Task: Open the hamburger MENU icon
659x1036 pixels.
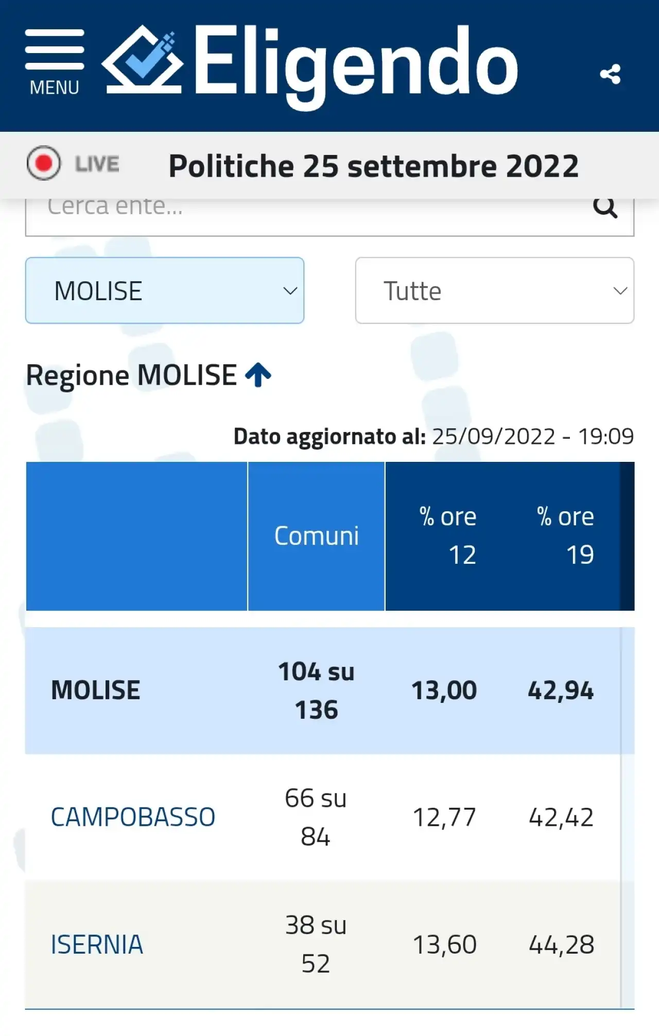Action: tap(55, 62)
